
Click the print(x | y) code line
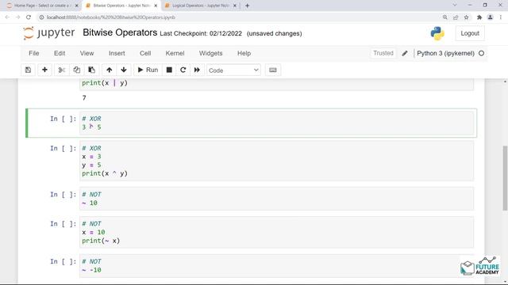105,83
